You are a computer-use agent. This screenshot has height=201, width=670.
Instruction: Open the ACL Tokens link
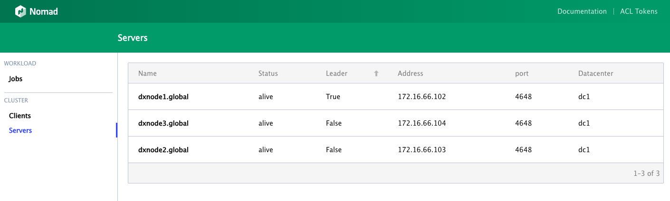click(639, 11)
